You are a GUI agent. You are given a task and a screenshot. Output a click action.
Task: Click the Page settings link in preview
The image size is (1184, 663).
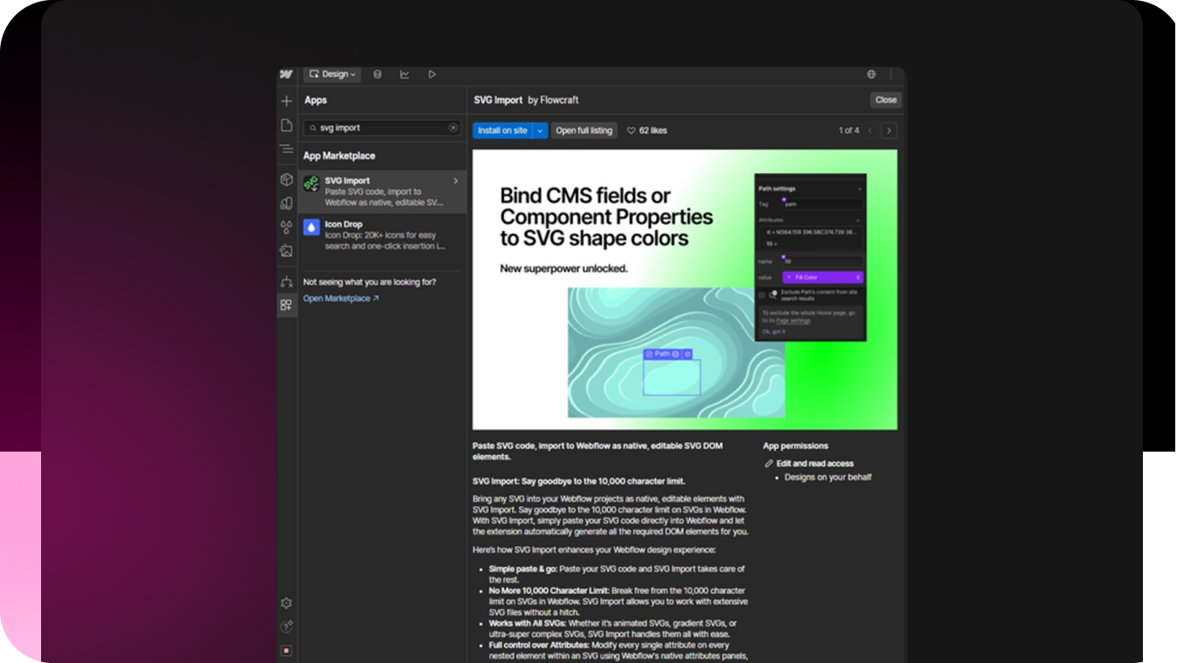(x=793, y=321)
